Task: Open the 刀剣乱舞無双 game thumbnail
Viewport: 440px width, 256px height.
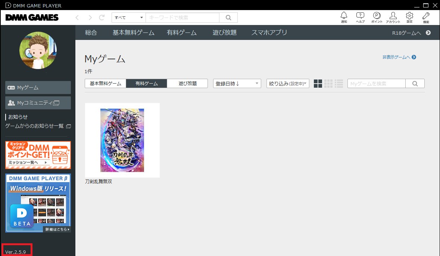Action: (x=122, y=140)
